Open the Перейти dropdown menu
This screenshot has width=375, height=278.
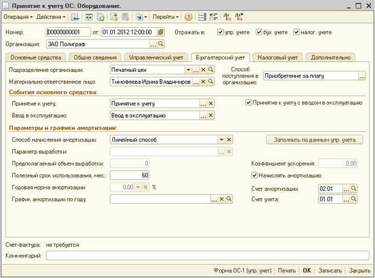(x=165, y=17)
